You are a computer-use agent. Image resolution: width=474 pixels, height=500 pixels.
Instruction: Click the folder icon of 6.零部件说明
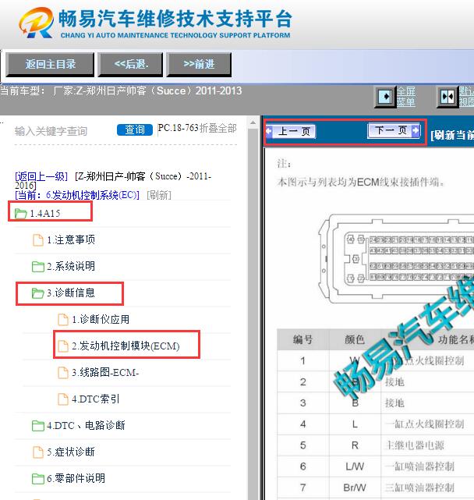click(x=38, y=478)
